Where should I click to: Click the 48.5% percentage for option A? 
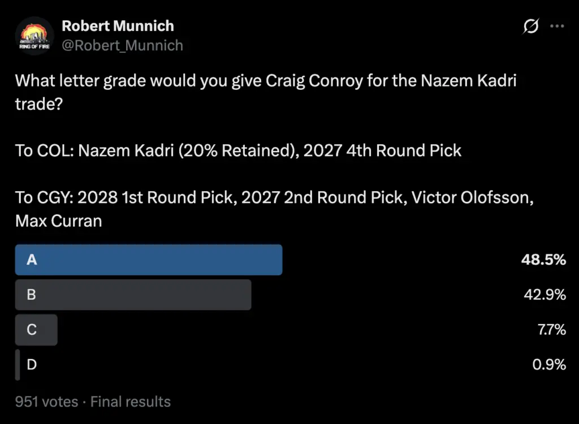543,259
